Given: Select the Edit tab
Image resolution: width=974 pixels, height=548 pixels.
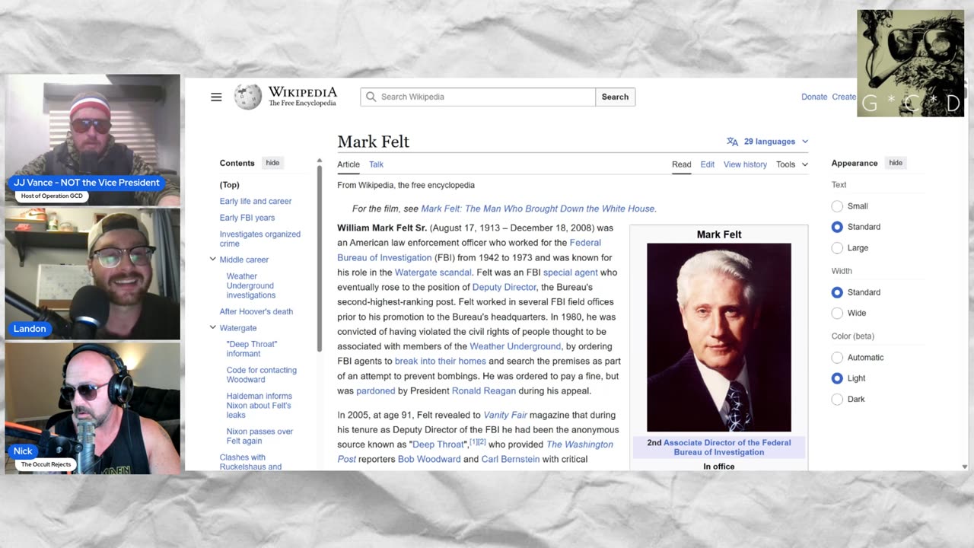Looking at the screenshot, I should (x=708, y=164).
